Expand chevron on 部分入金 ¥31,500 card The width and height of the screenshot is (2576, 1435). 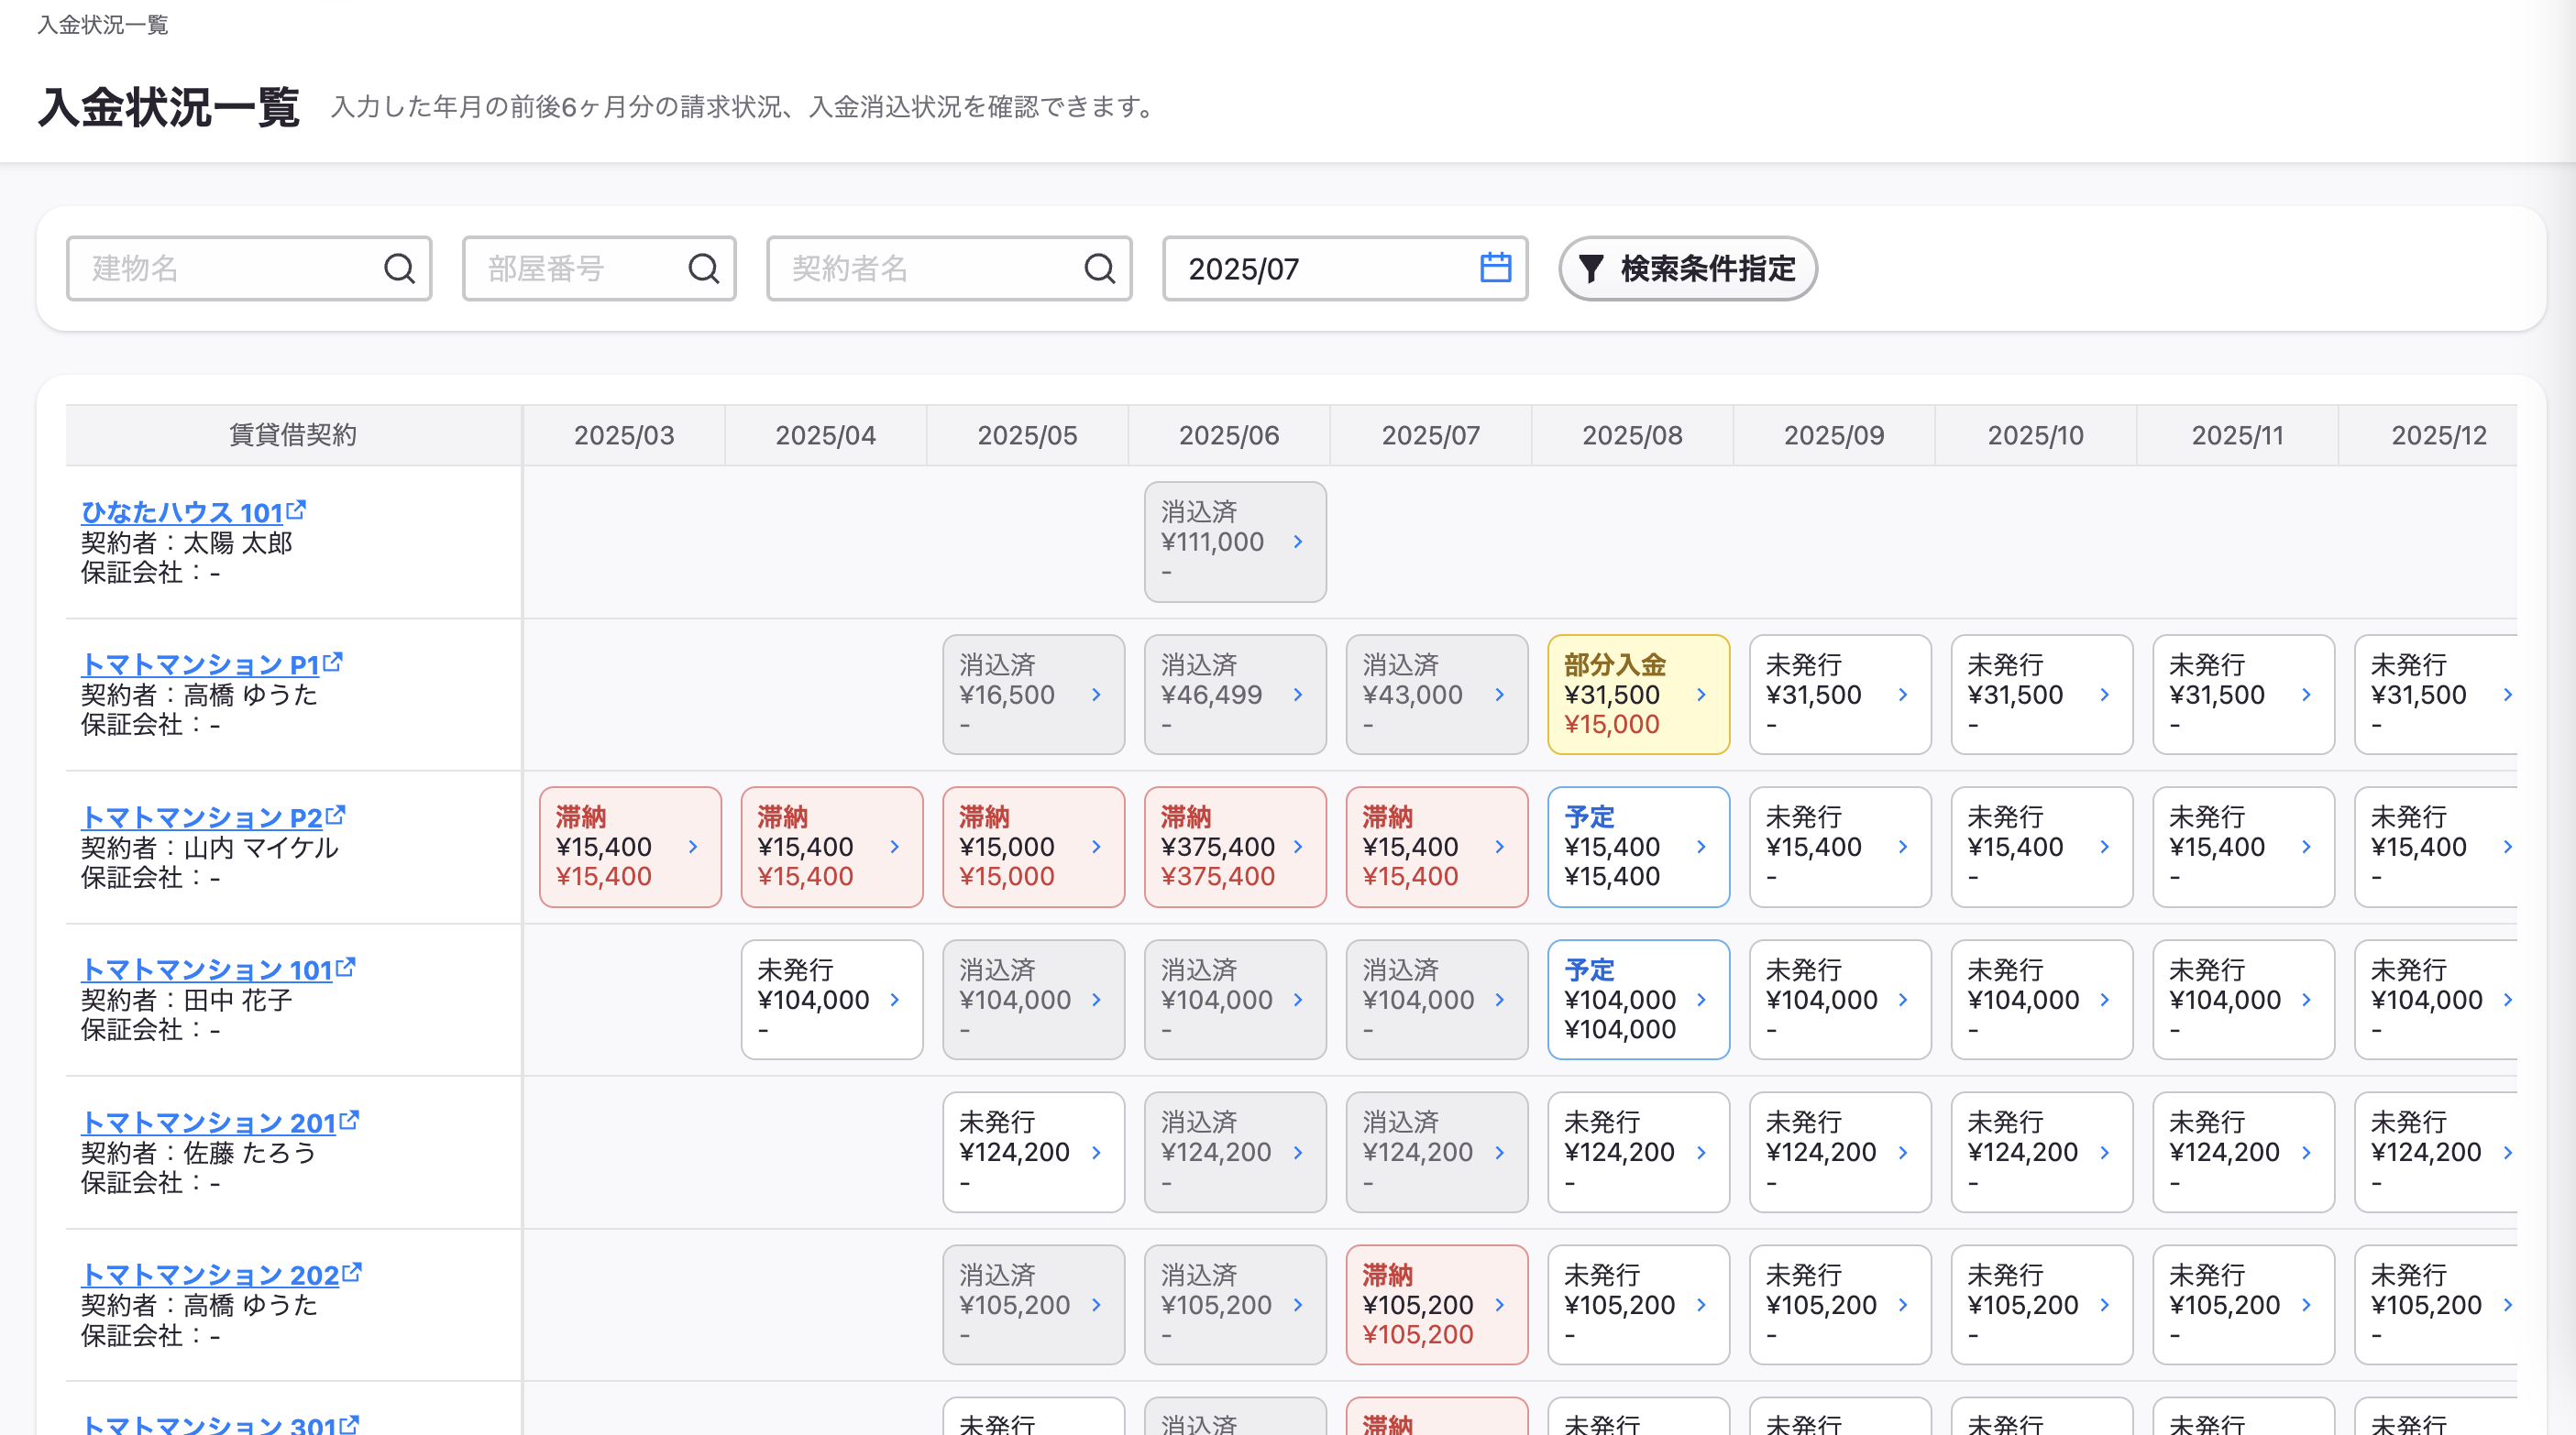coord(1701,695)
